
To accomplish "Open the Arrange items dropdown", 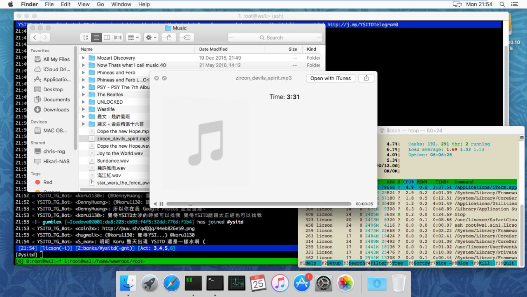I will click(134, 37).
